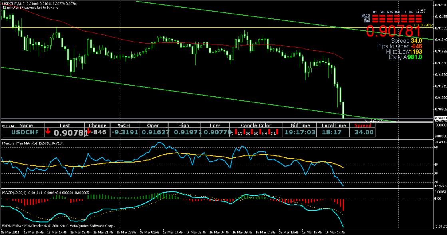Select the M5 timeframe label in signal matrix
Image resolution: width=447 pixels, height=235 pixels.
click(x=383, y=12)
